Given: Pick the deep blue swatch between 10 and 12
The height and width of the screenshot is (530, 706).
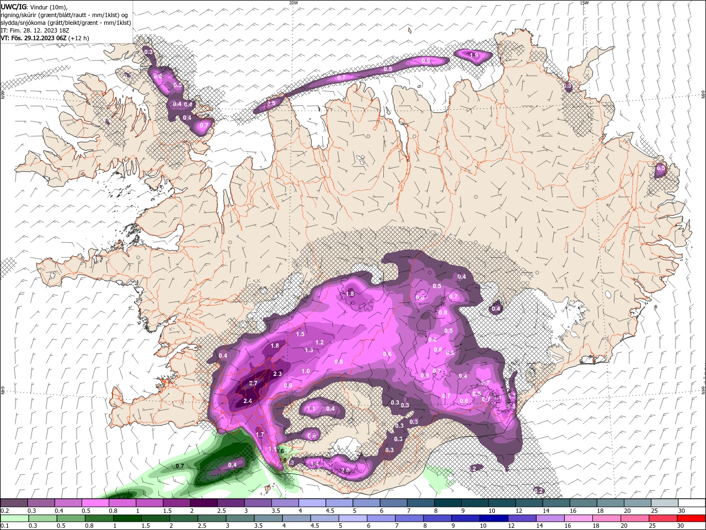Looking at the screenshot, I should click(x=493, y=518).
